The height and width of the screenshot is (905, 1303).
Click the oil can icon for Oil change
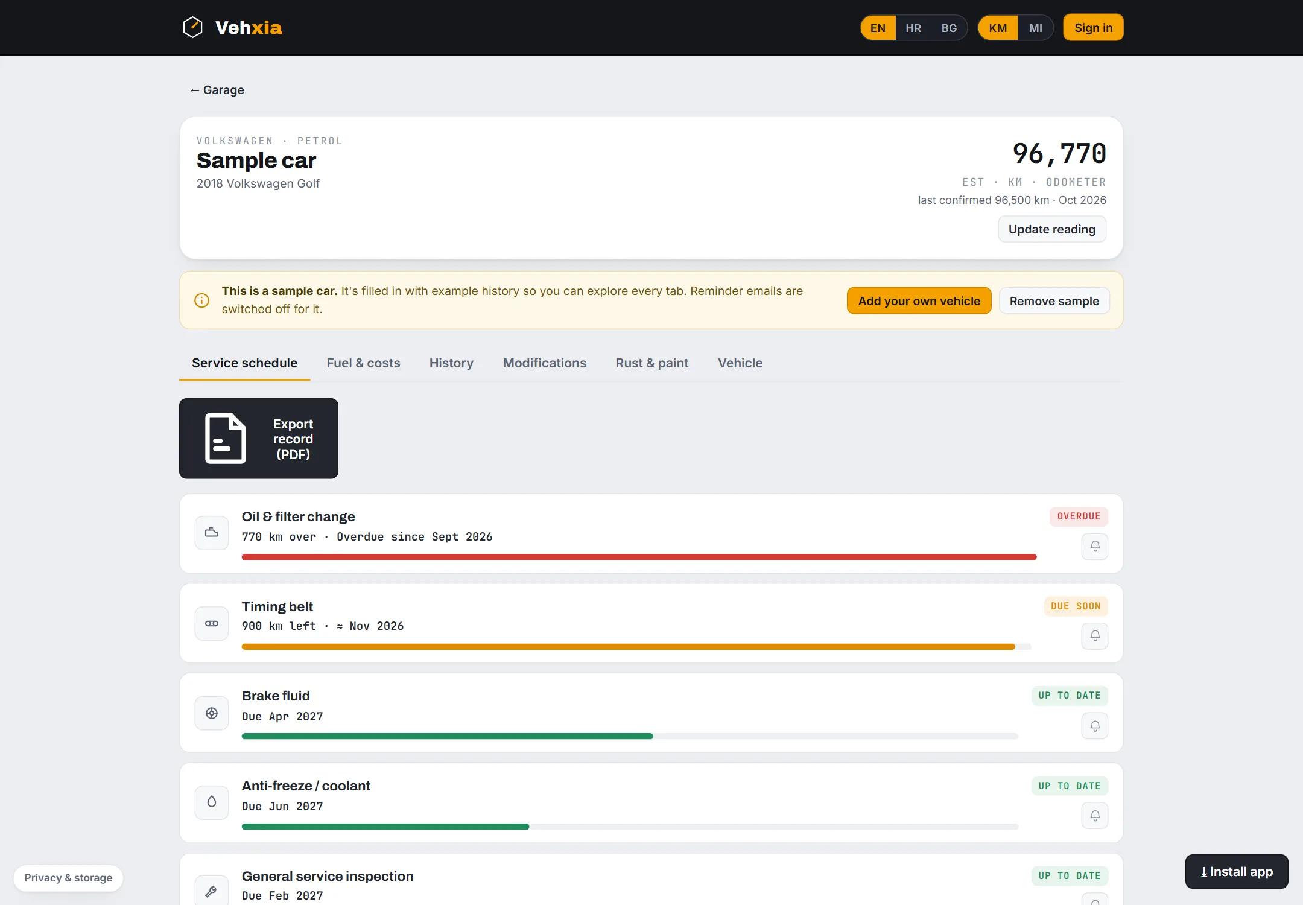[212, 533]
